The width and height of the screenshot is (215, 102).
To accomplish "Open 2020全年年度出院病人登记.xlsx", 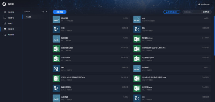I will pyautogui.click(x=91, y=78).
